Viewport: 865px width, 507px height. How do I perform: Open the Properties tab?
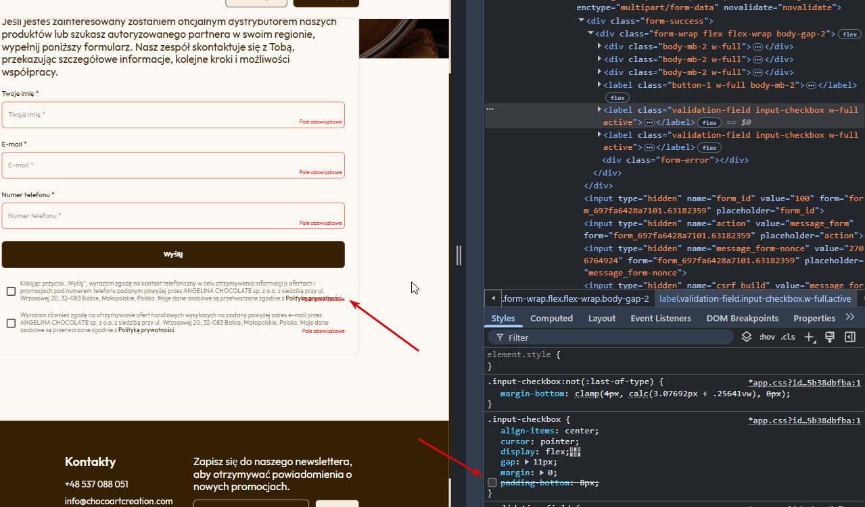pos(814,318)
